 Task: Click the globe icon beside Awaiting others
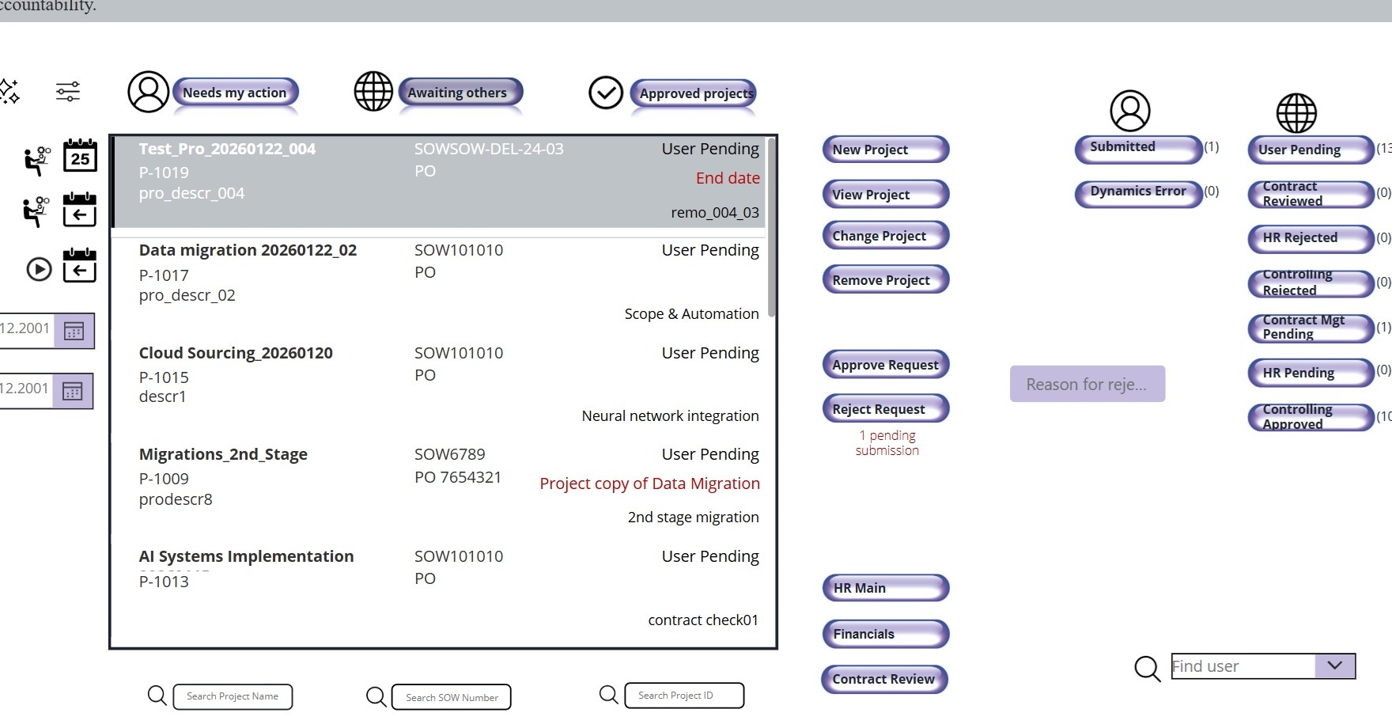tap(373, 92)
